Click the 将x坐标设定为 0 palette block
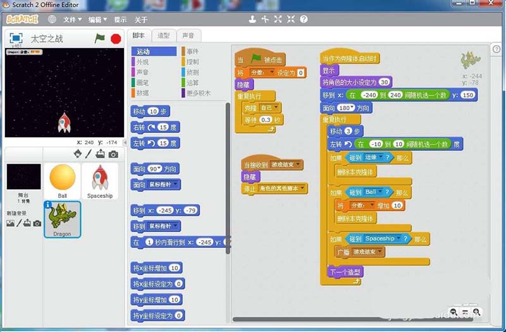This screenshot has width=506, height=332. click(157, 283)
